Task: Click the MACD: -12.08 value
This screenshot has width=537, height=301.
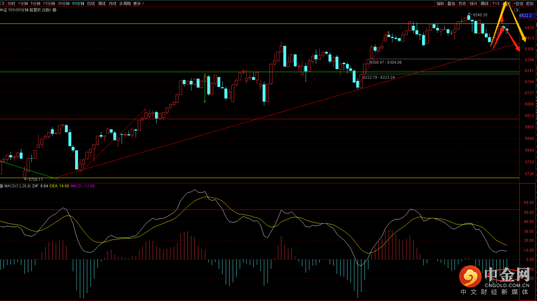Action: point(83,186)
